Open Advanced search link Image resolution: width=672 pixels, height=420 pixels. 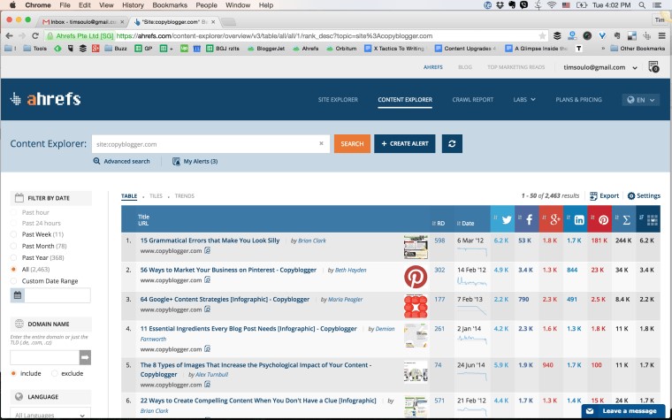point(122,161)
